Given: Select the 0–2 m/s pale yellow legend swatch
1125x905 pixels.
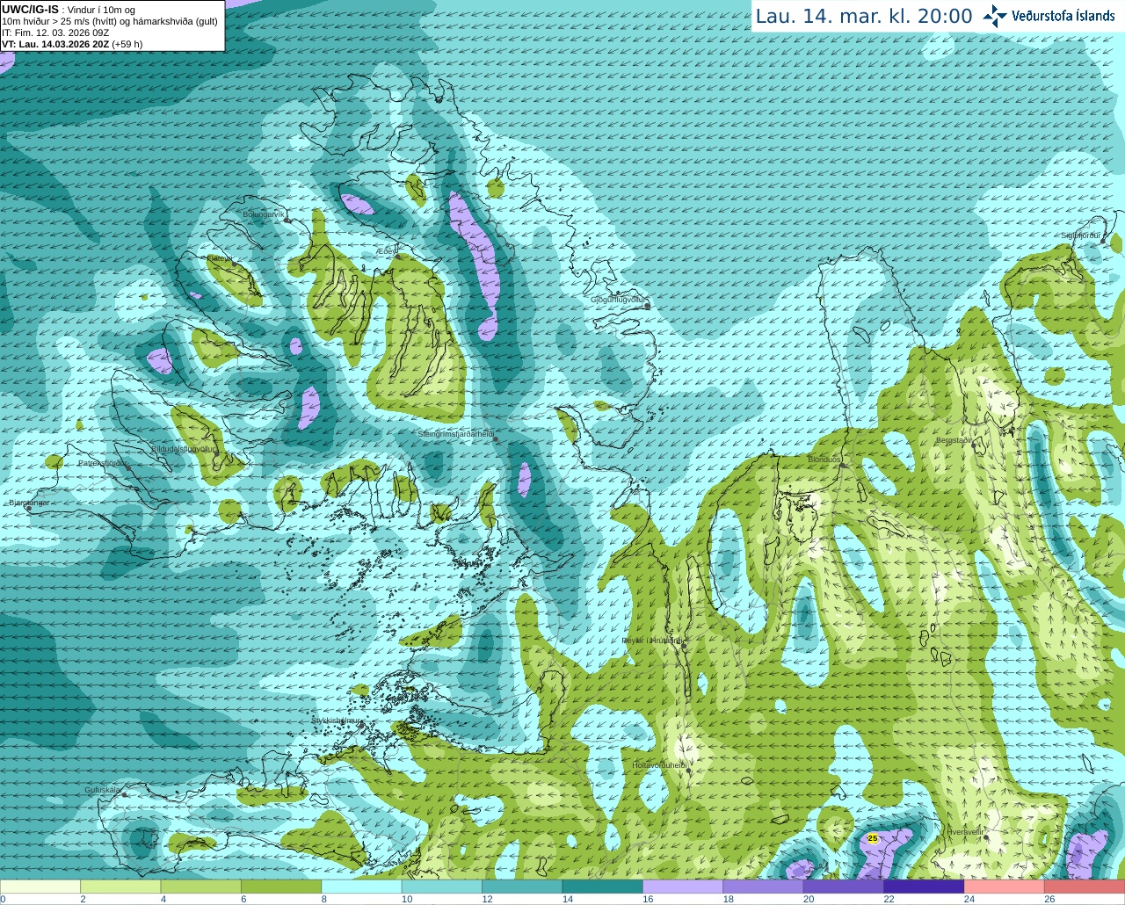Looking at the screenshot, I should (x=40, y=887).
